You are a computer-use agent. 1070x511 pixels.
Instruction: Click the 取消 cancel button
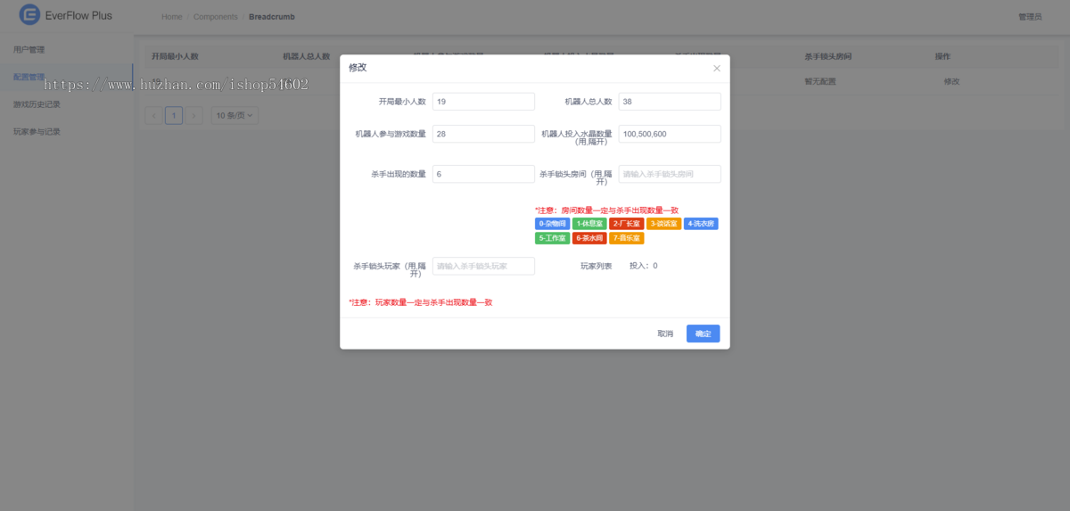click(665, 334)
